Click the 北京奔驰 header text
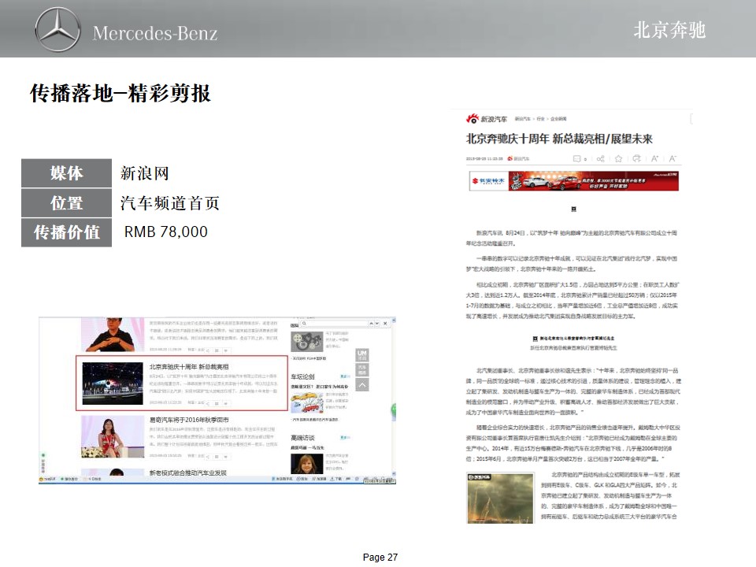This screenshot has height=567, width=756. tap(669, 30)
